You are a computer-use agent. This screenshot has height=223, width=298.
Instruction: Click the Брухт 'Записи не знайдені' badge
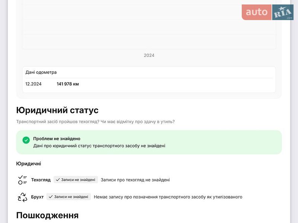pyautogui.click(x=69, y=197)
